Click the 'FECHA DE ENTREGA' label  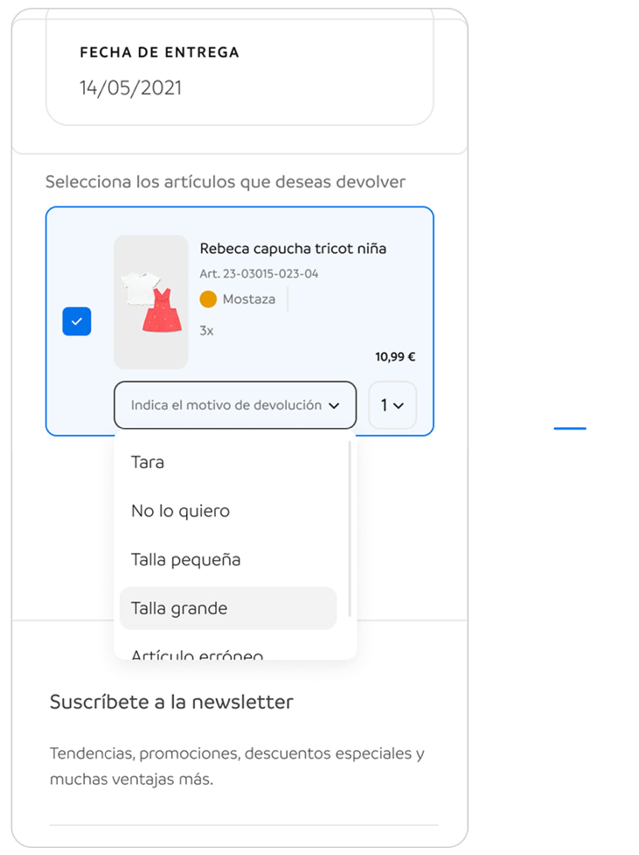point(159,52)
